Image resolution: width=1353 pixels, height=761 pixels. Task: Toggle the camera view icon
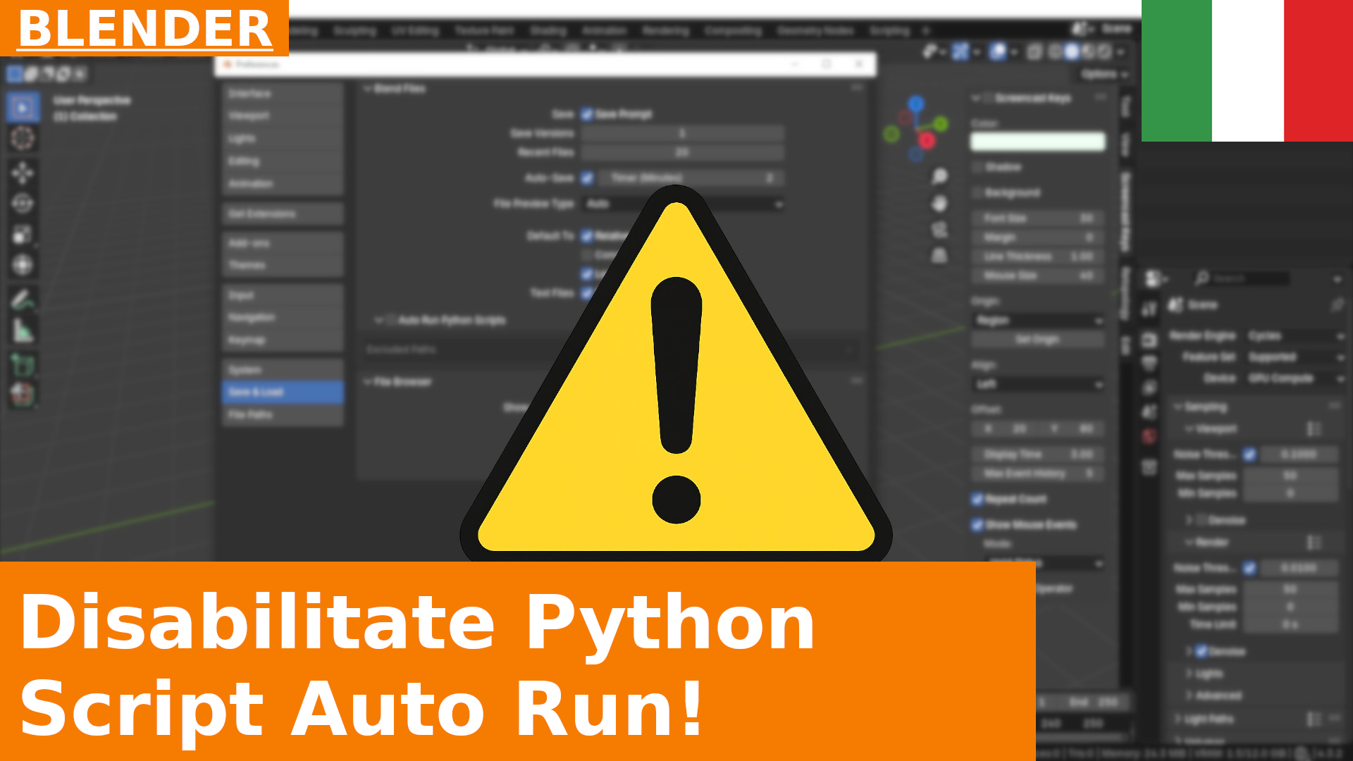click(x=939, y=230)
